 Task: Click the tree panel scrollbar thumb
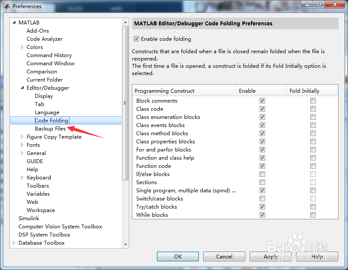click(125, 103)
